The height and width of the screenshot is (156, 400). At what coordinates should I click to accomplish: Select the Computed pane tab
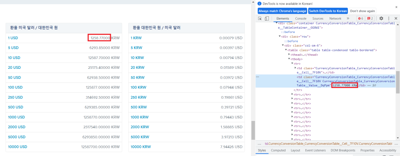pos(278,150)
